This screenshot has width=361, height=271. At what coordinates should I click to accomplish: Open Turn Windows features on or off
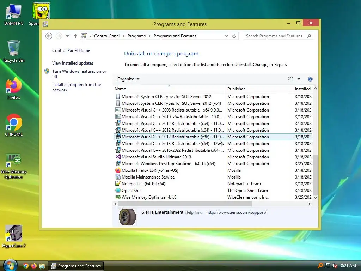coord(79,74)
